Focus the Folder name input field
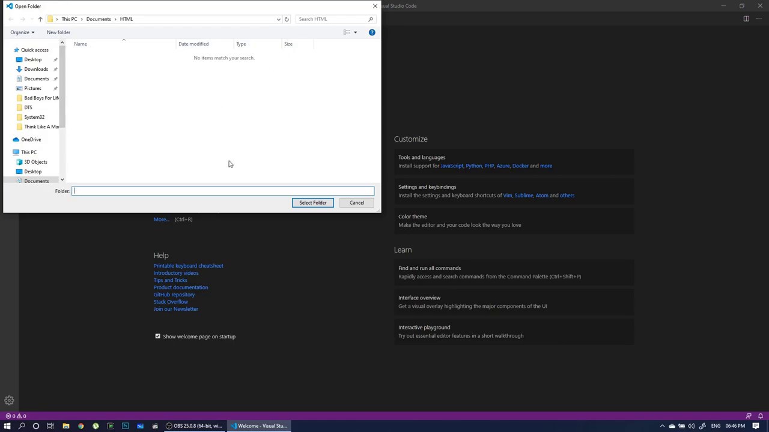This screenshot has width=769, height=432. [x=223, y=191]
